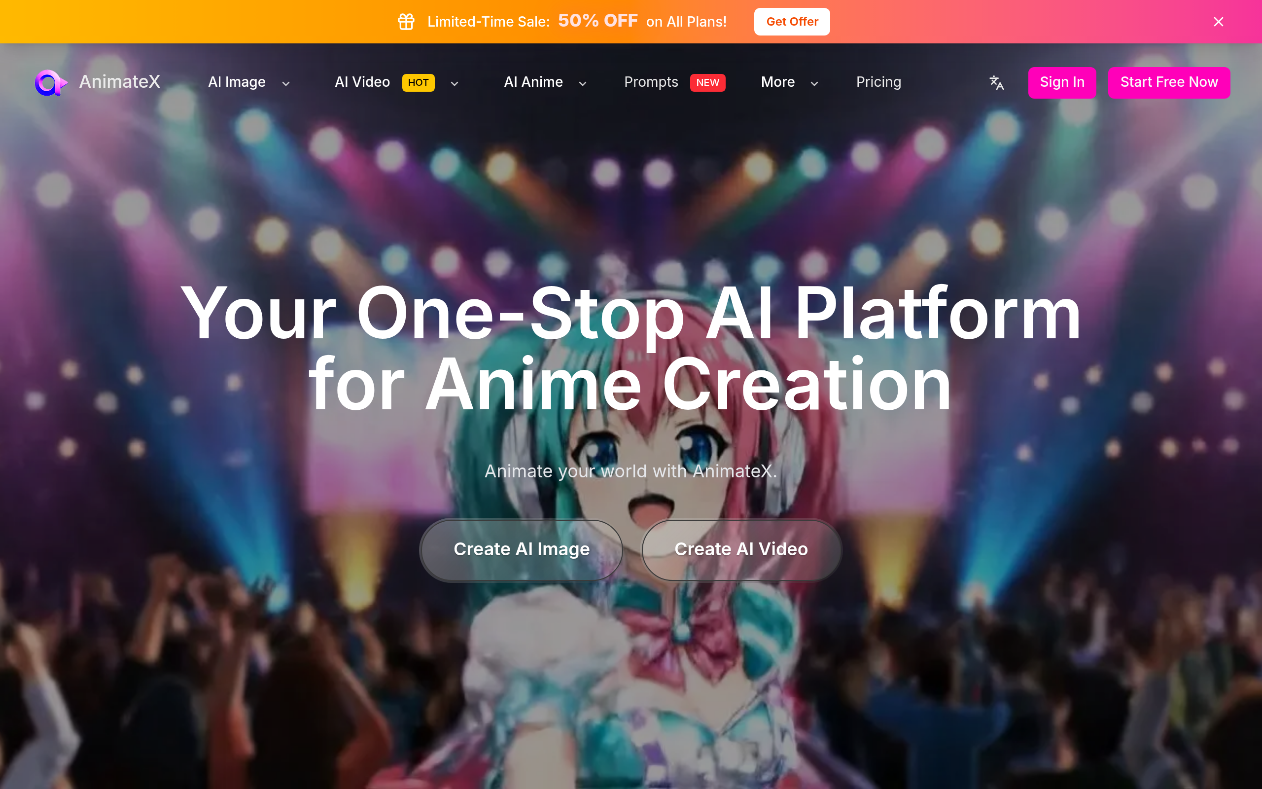Screen dimensions: 1262x789
Task: Expand the More dropdown chevron
Action: coord(814,83)
